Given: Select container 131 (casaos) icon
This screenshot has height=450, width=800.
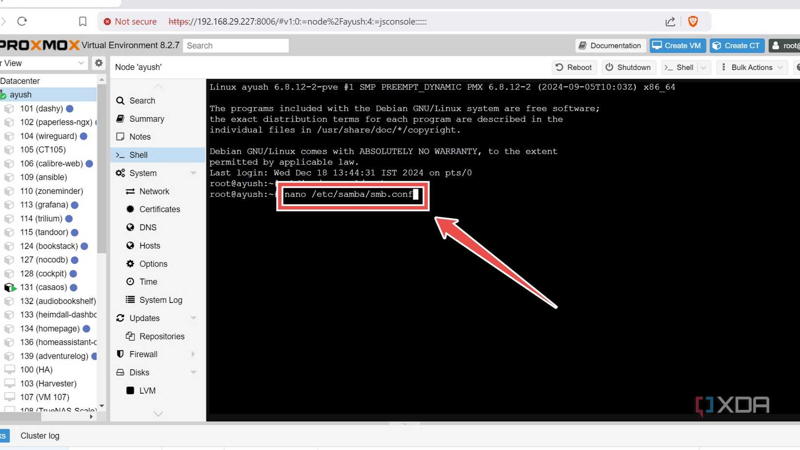Looking at the screenshot, I should click(x=9, y=288).
